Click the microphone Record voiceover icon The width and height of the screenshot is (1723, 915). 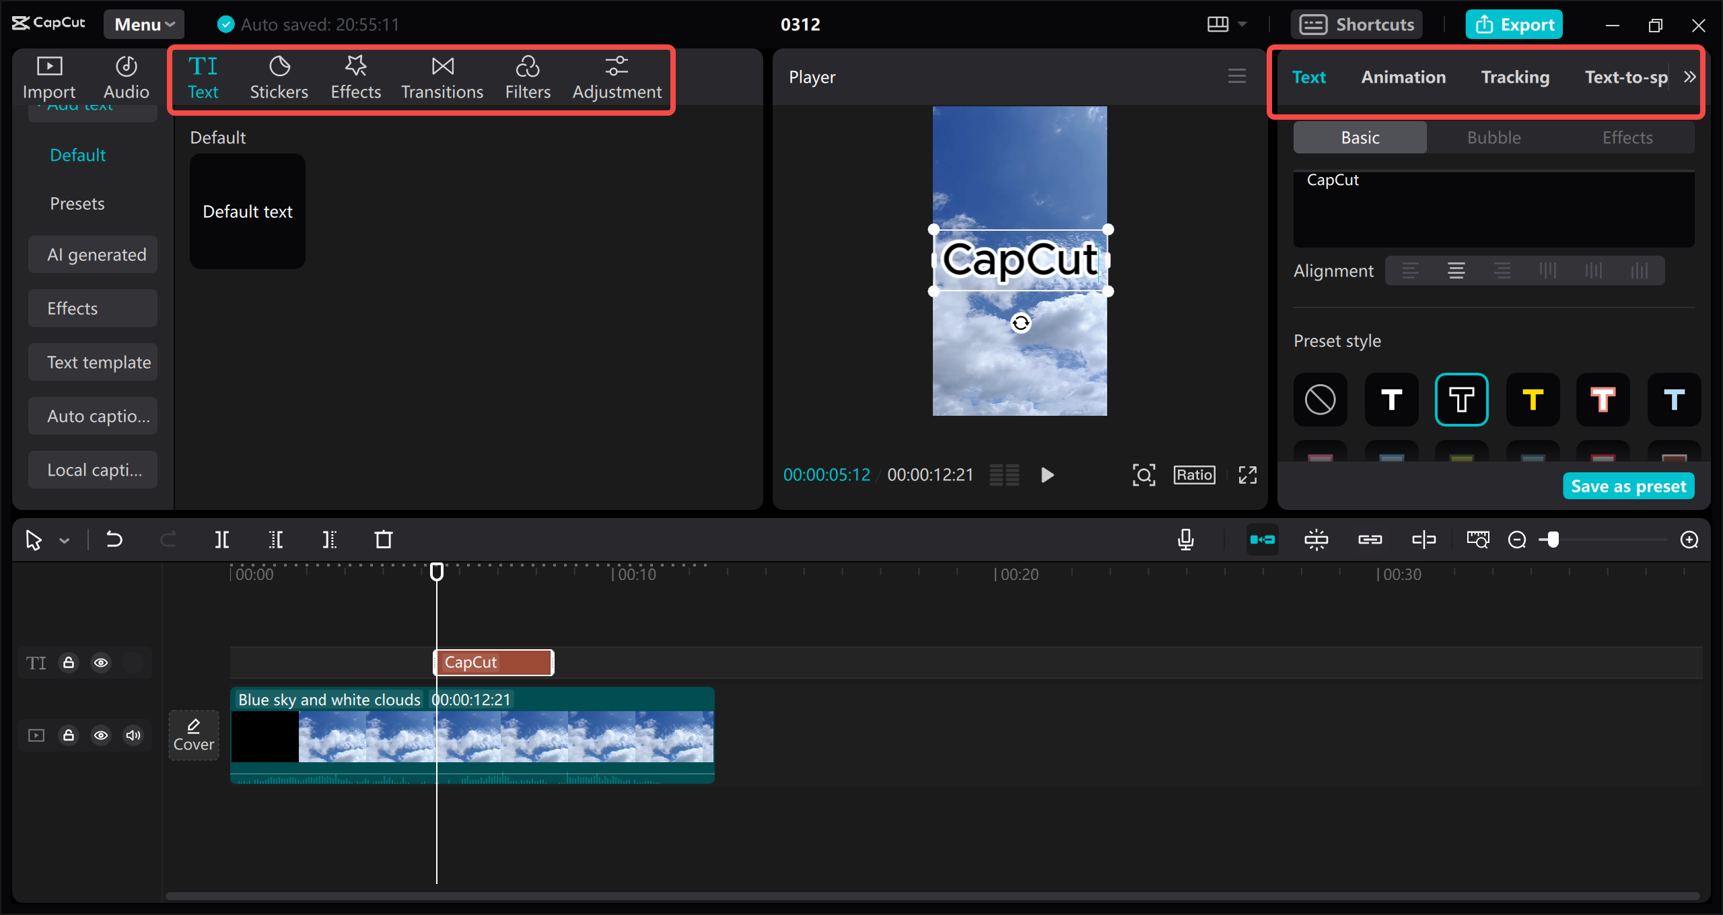[1186, 540]
